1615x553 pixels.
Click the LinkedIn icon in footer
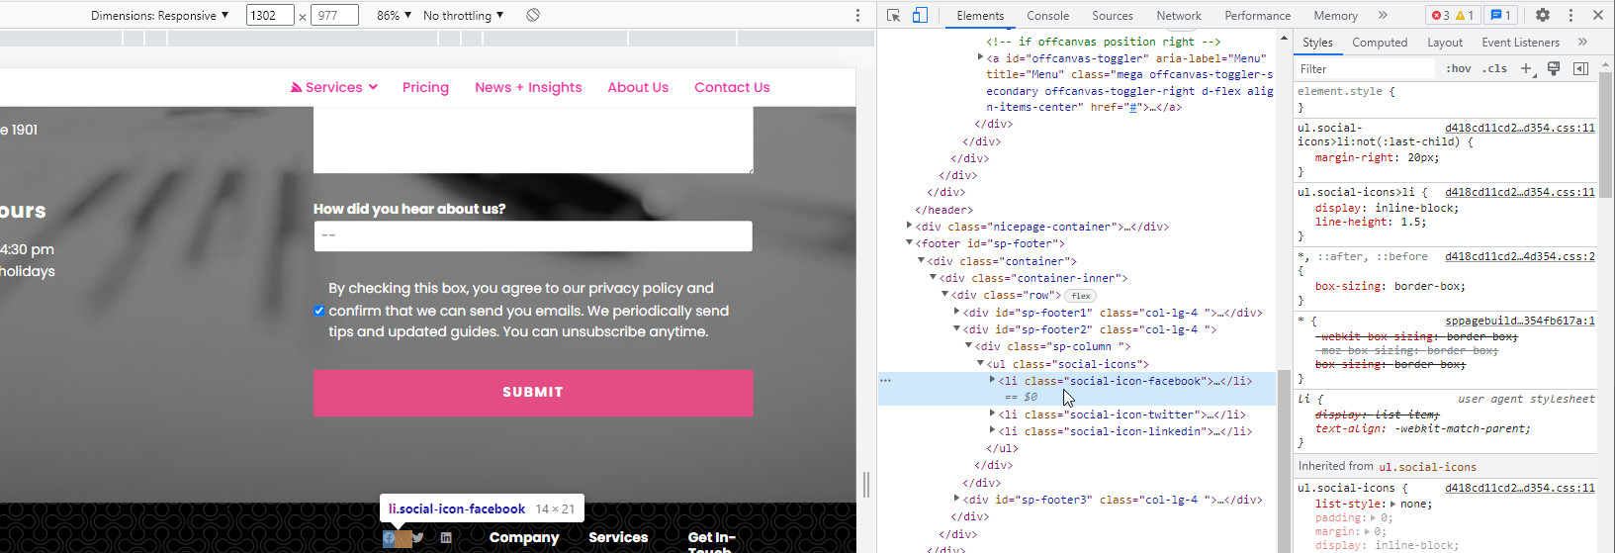point(446,538)
